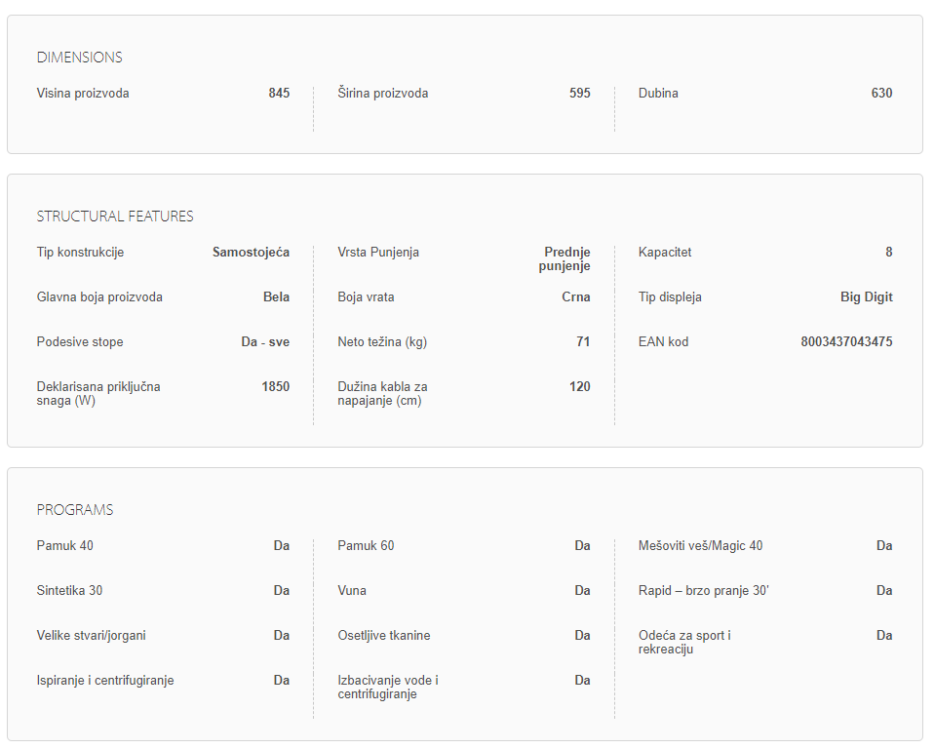The width and height of the screenshot is (934, 749).
Task: Select the Kapacitet label
Action: coord(665,253)
